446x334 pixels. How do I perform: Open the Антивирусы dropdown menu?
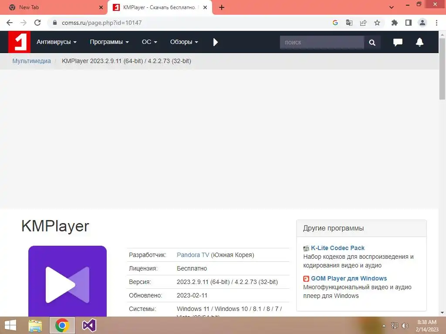[57, 42]
